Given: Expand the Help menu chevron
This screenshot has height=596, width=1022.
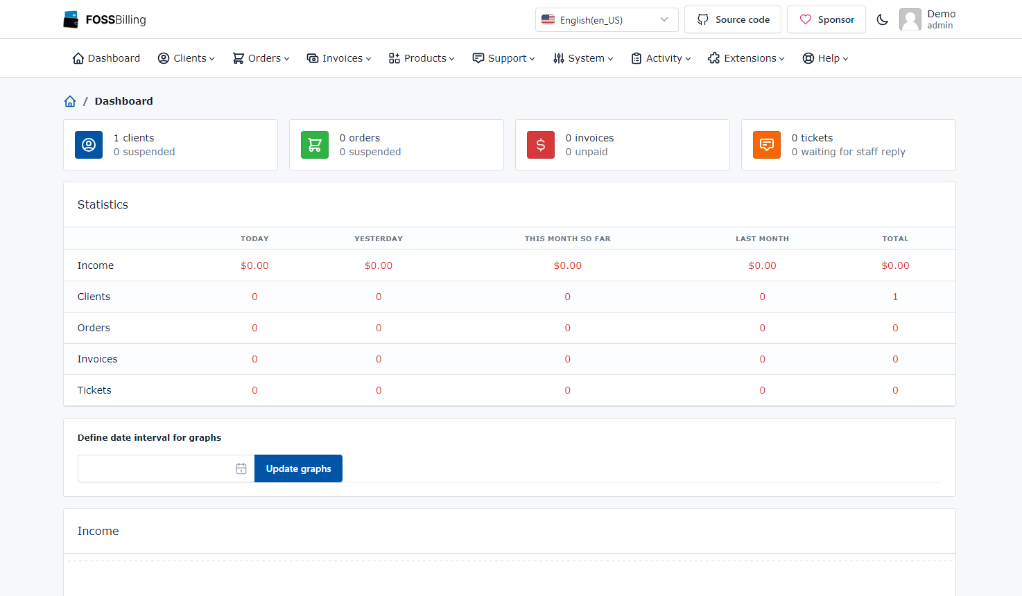Looking at the screenshot, I should coord(846,59).
